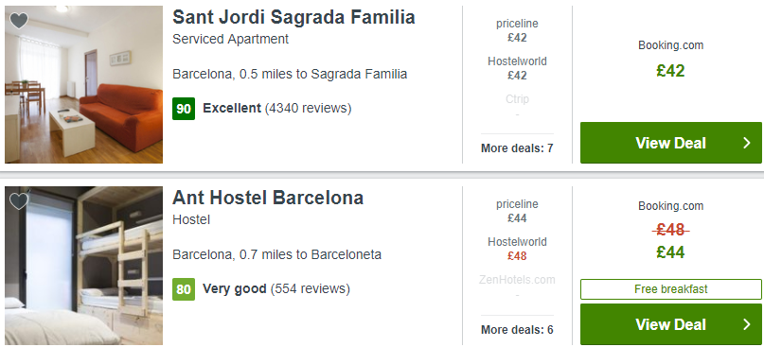The height and width of the screenshot is (347, 764).
Task: Click View Deal for Sant Jordi Sagrada Familia
Action: click(x=670, y=143)
